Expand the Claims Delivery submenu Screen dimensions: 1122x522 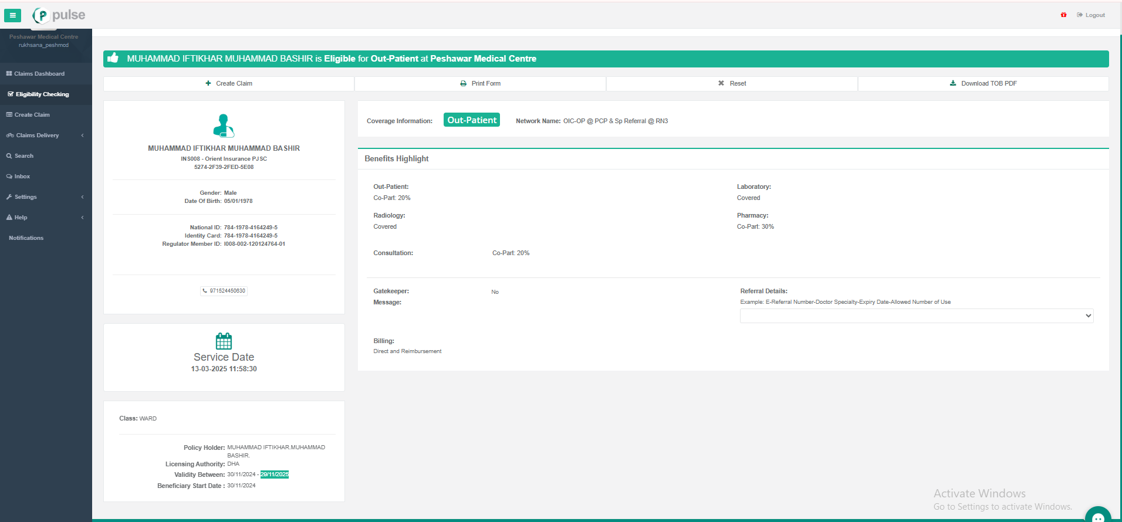coord(45,135)
